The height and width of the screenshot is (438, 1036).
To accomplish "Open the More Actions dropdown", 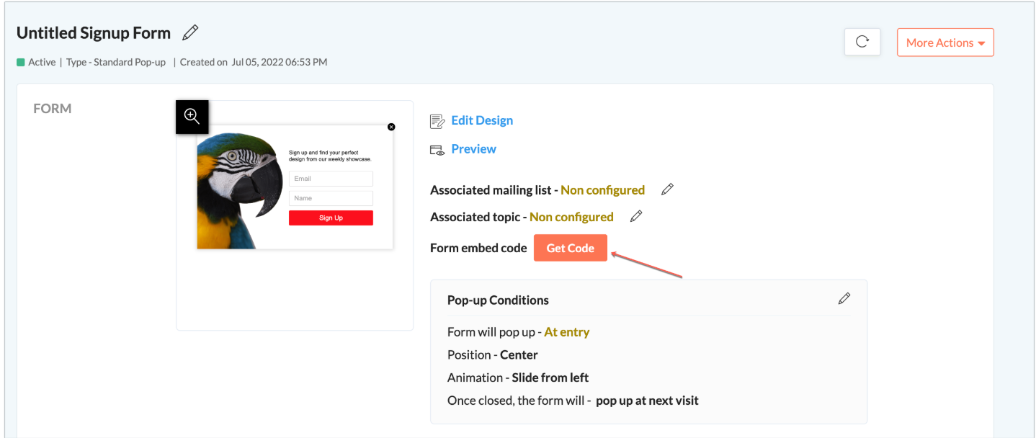I will (945, 43).
